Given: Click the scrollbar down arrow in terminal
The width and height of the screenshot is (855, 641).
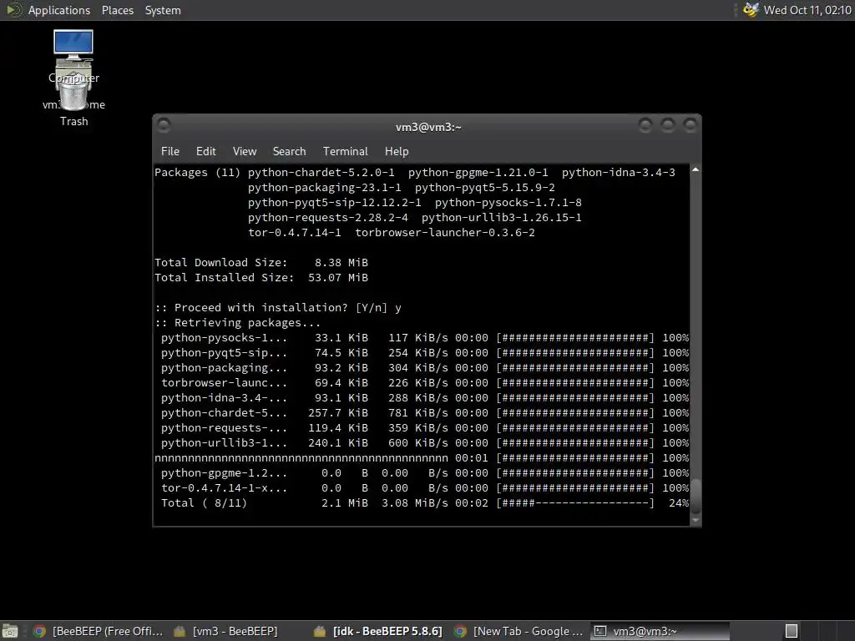Looking at the screenshot, I should pos(696,520).
